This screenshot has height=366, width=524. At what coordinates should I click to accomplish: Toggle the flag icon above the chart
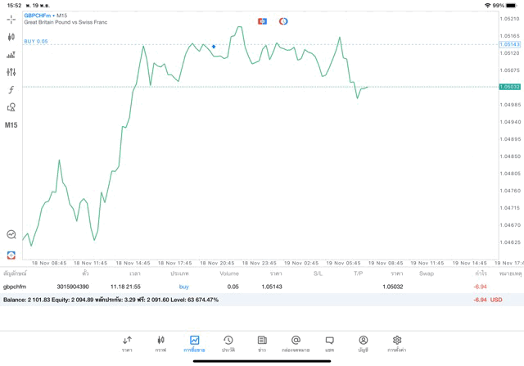tap(262, 21)
